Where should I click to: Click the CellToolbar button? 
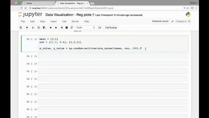[x=111, y=28]
